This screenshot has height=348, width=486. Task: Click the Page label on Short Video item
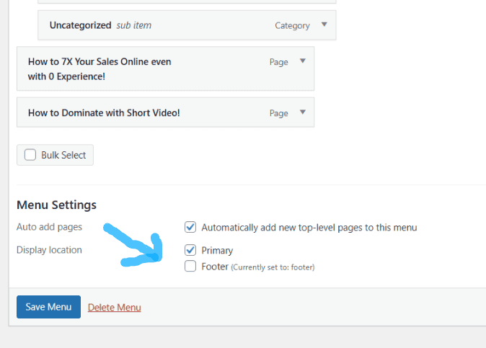278,113
